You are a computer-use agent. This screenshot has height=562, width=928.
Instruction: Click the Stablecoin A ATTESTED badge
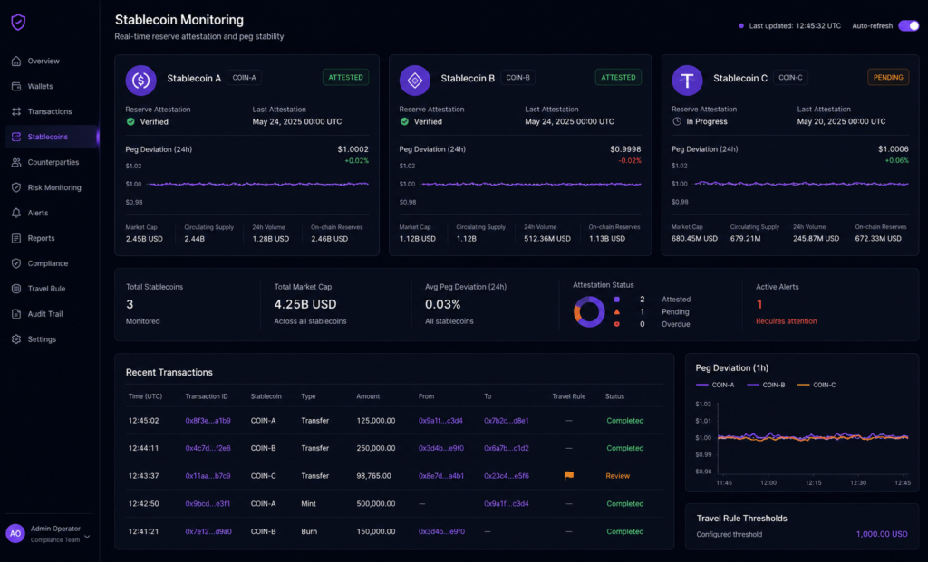pyautogui.click(x=345, y=78)
